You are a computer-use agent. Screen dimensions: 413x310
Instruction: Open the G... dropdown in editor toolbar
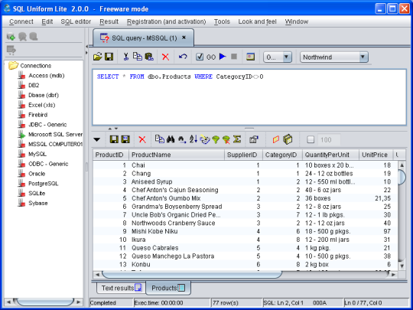click(x=278, y=57)
